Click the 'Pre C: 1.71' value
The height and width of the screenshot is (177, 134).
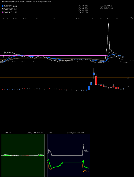click(x=83, y=12)
